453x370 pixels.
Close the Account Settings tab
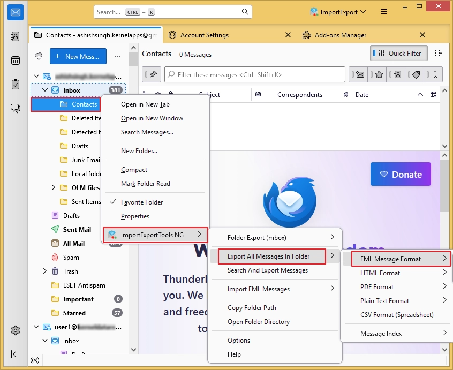coord(288,35)
